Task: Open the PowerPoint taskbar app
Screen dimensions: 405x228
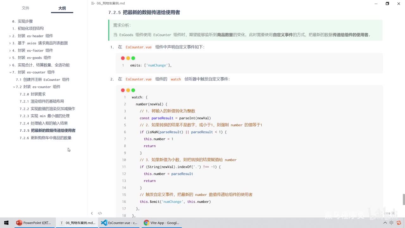Action: pyautogui.click(x=34, y=223)
